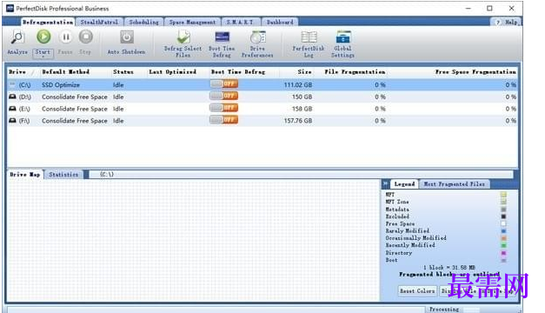Click the Status column header
The width and height of the screenshot is (545, 313).
[x=123, y=71]
